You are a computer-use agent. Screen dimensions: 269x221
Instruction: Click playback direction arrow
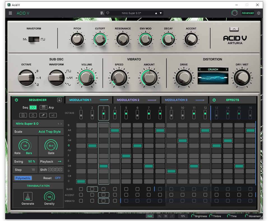click(59, 162)
